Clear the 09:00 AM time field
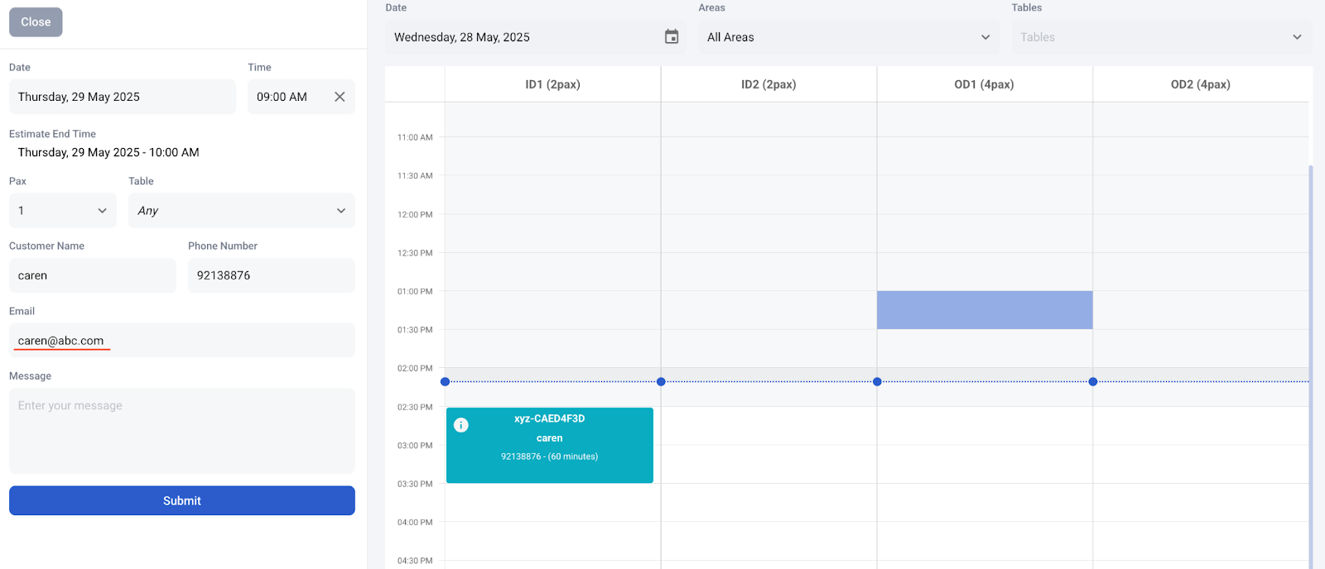This screenshot has width=1325, height=569. (340, 97)
